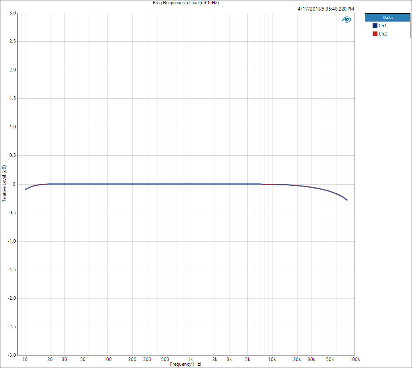
Task: Click the Ch2 legend label
Action: [x=383, y=34]
